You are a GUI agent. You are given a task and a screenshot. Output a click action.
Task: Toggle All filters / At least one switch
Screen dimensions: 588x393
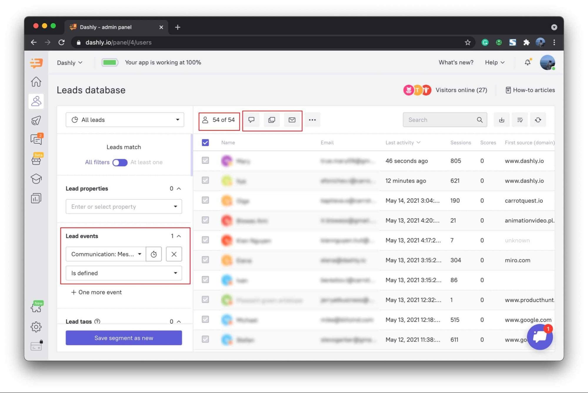(x=120, y=162)
